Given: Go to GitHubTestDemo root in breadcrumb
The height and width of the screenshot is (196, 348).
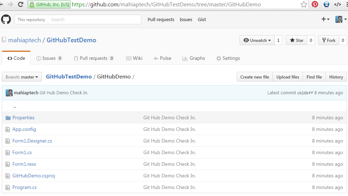Looking at the screenshot, I should coord(69,76).
